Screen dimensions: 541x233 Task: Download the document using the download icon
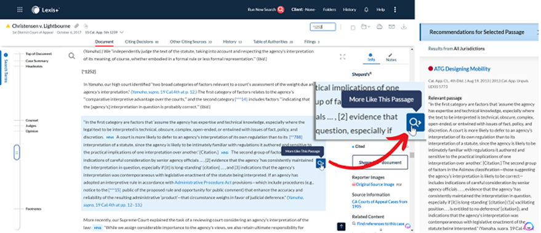click(404, 27)
